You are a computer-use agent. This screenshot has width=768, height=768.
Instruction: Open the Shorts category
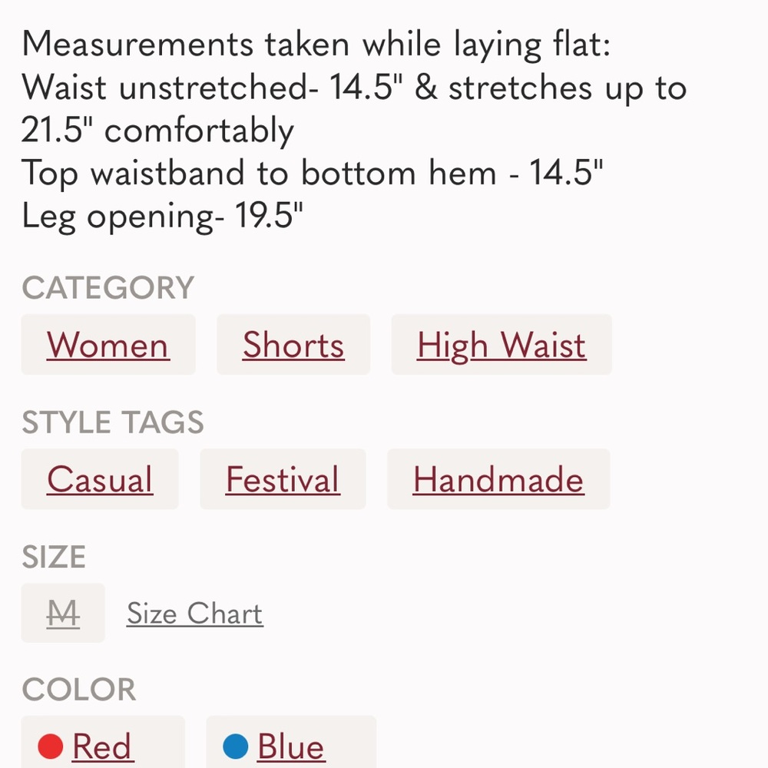293,345
